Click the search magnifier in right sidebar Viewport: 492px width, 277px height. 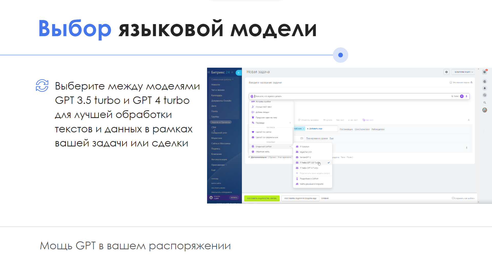point(485,103)
